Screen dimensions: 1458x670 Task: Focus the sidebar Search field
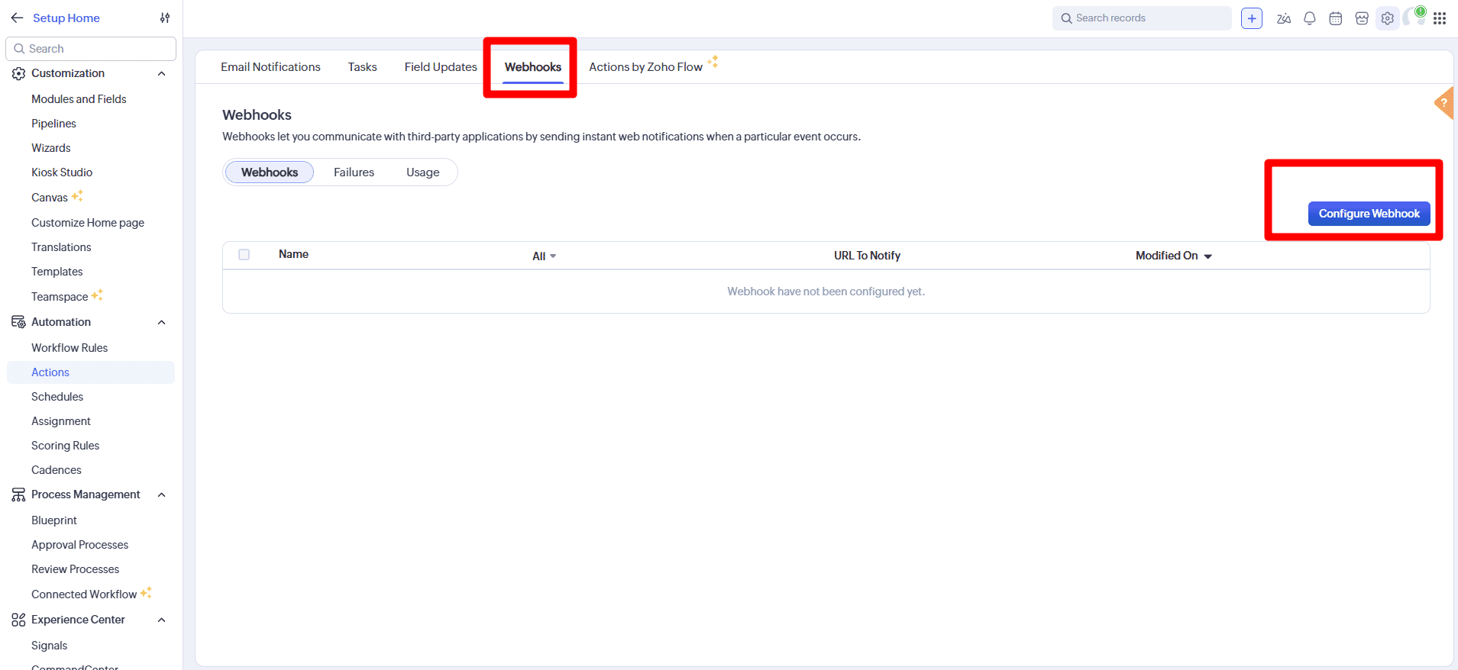pos(91,49)
